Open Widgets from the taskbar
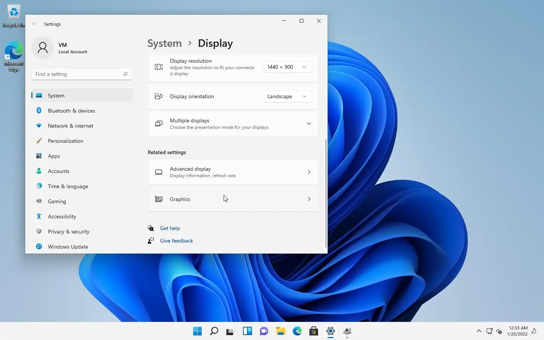Image resolution: width=544 pixels, height=340 pixels. (247, 331)
